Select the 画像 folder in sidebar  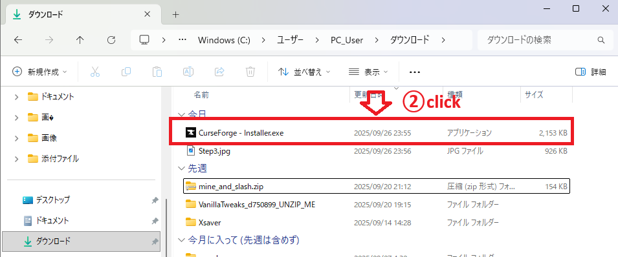[x=49, y=138]
